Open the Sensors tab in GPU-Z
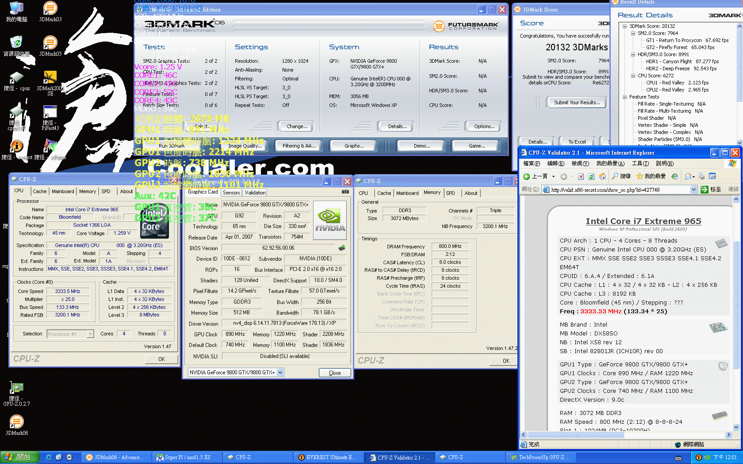Viewport: 743px width, 464px height. click(x=231, y=193)
